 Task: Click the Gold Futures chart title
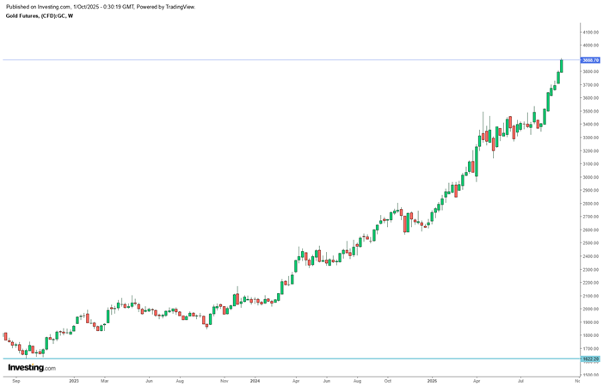(x=38, y=15)
